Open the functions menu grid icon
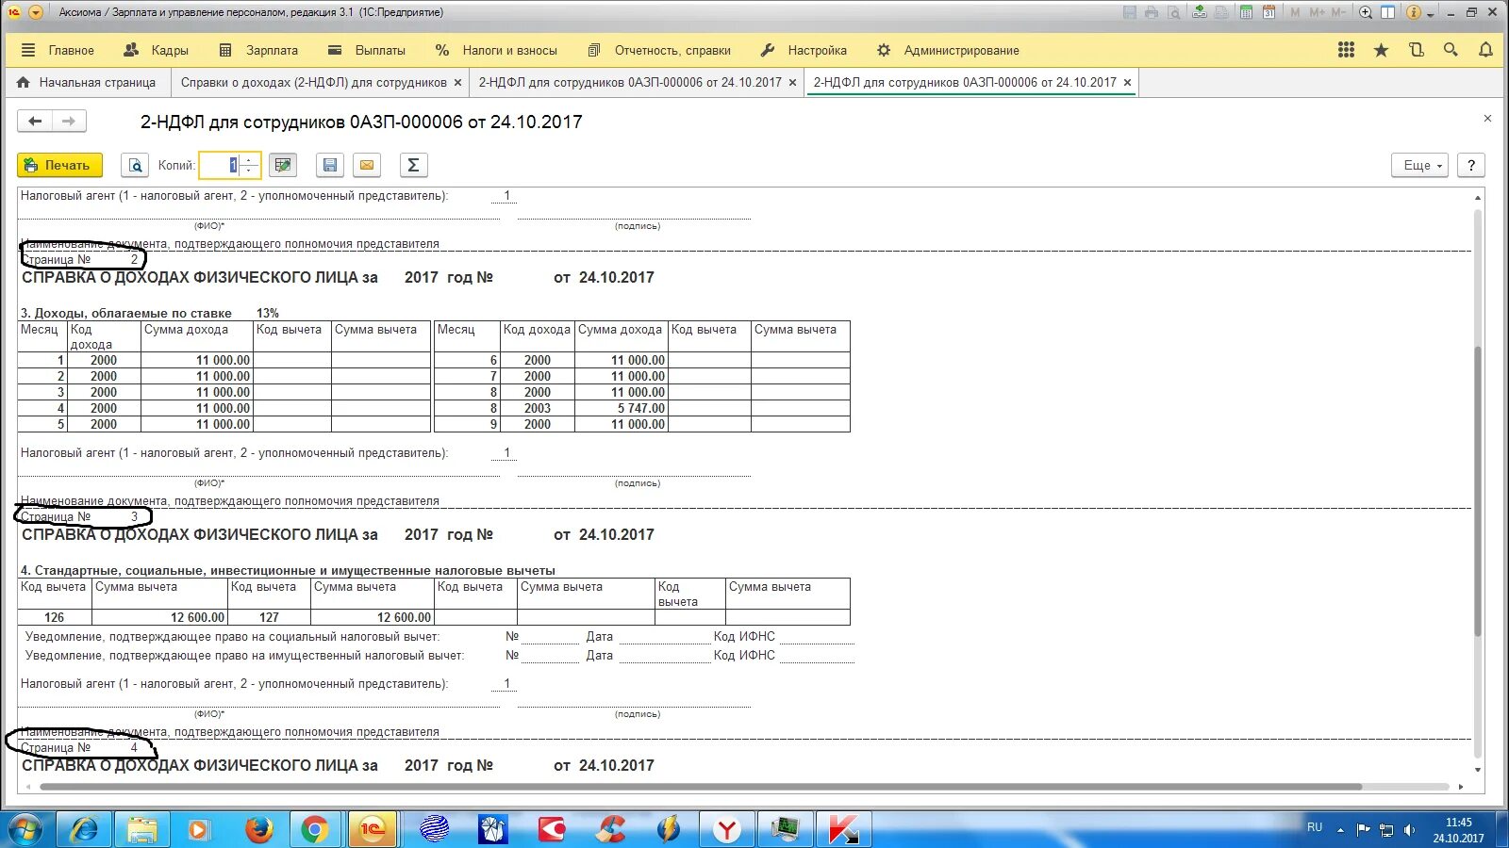Image resolution: width=1509 pixels, height=848 pixels. (x=1346, y=50)
